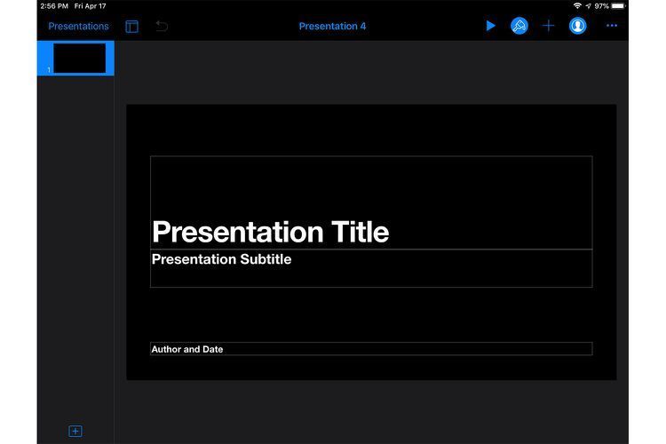
Task: Play the slideshow
Action: (490, 26)
